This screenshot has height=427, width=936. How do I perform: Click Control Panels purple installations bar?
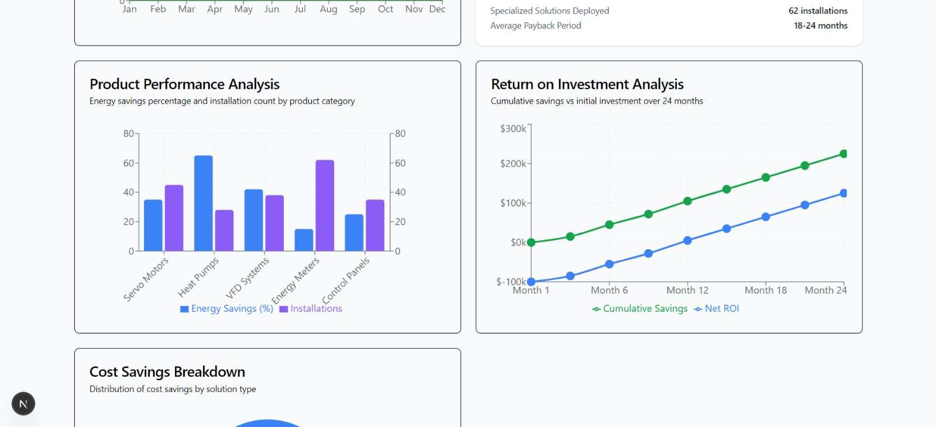point(375,225)
